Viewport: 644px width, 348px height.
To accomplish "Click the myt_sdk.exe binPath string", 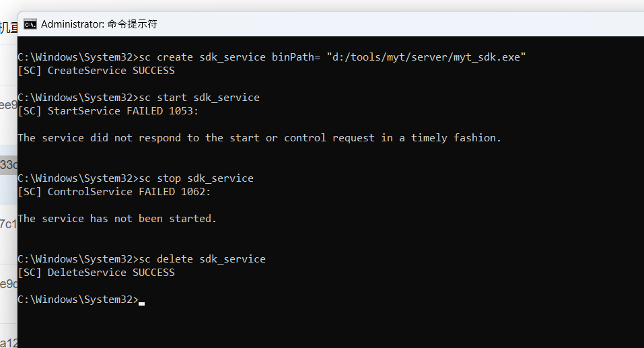I will click(425, 57).
